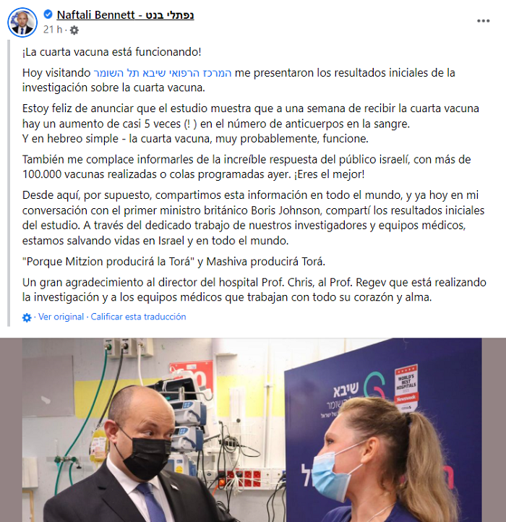Open the Hebrew Sheba medical center link
Screen dimensions: 506x522
pos(163,72)
